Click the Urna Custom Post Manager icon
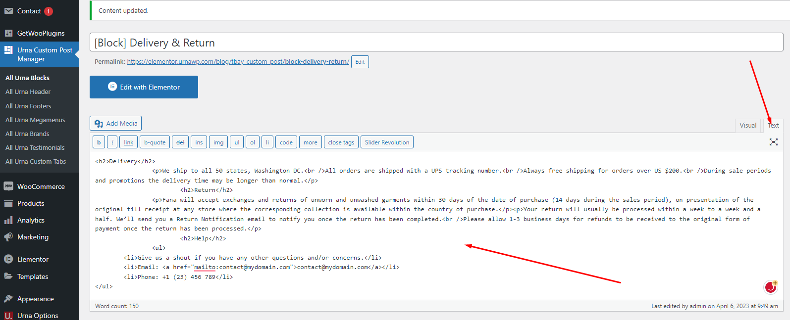This screenshot has width=790, height=320. click(8, 50)
